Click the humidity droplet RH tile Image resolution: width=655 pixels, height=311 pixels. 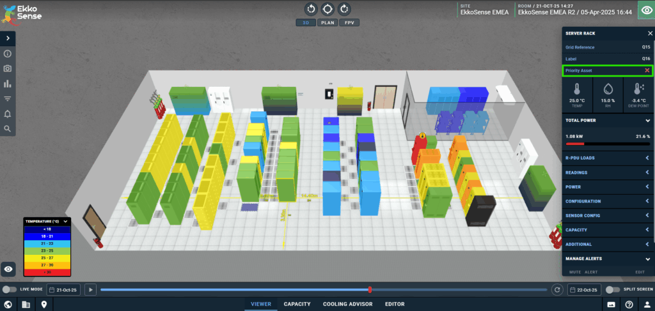pyautogui.click(x=608, y=95)
